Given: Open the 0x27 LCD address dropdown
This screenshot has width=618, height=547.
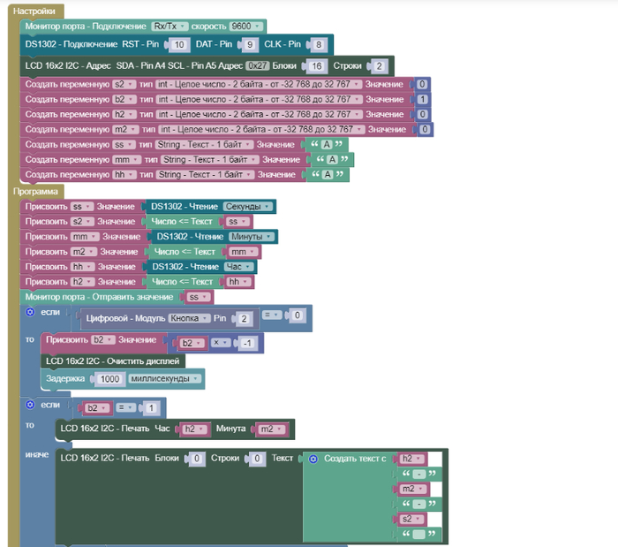Looking at the screenshot, I should point(258,65).
